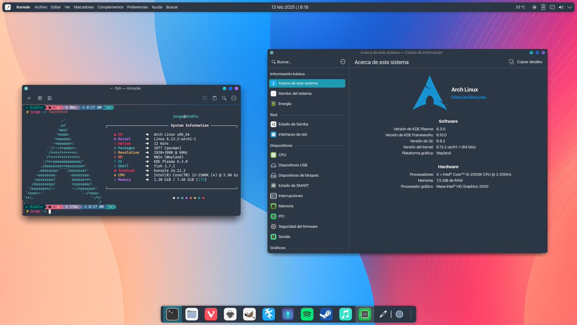Click the date and clock in top panel

pos(290,7)
